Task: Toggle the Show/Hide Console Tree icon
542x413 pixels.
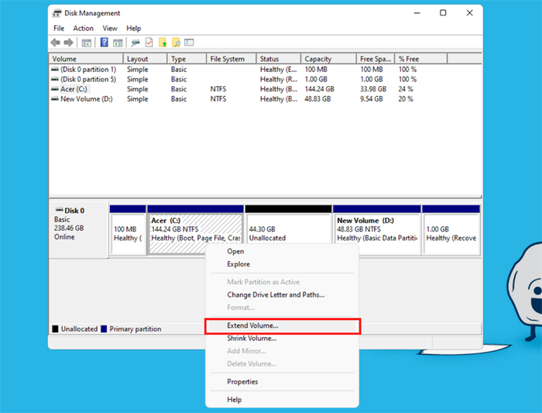Action: tap(87, 43)
